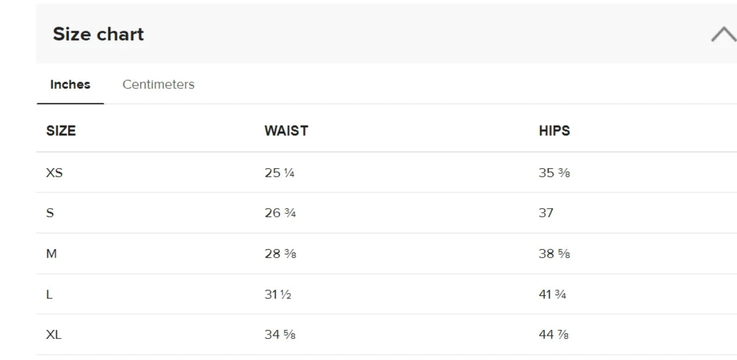737x360 pixels.
Task: Switch to the Centimeters tab
Action: click(x=158, y=84)
